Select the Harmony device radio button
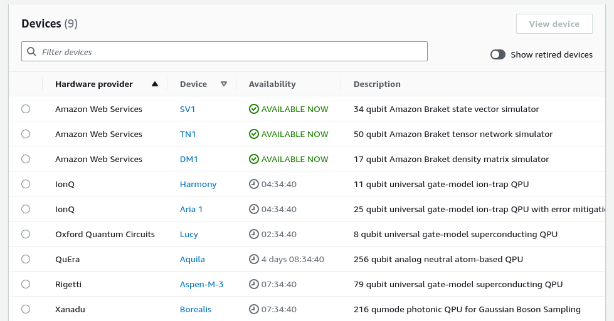The image size is (614, 321). tap(26, 184)
